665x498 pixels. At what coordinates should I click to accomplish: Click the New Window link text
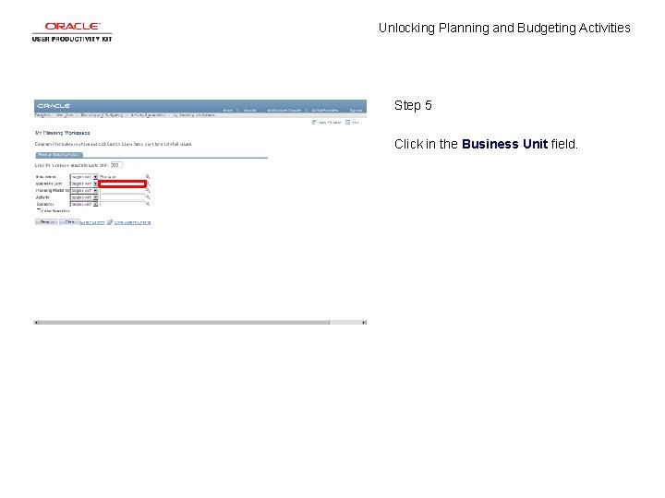pos(330,123)
